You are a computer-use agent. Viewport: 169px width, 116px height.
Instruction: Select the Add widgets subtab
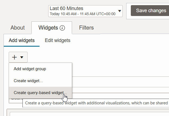(22, 40)
